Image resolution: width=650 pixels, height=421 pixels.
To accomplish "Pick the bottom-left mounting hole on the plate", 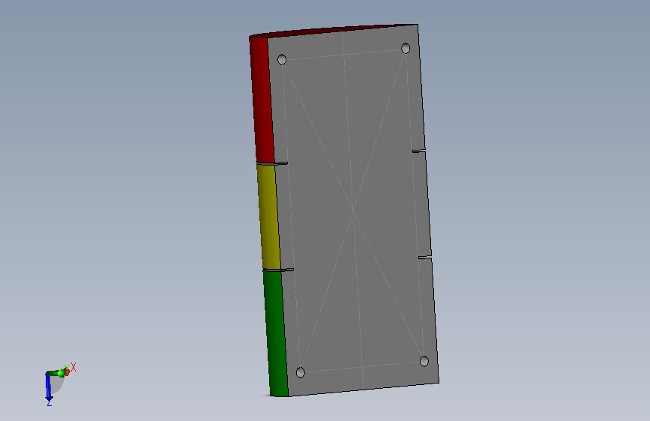I will point(301,372).
